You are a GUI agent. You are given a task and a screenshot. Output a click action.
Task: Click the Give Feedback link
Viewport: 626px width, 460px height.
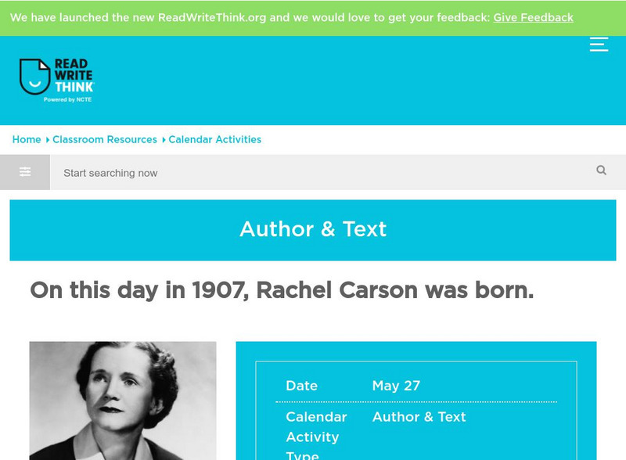[533, 17]
